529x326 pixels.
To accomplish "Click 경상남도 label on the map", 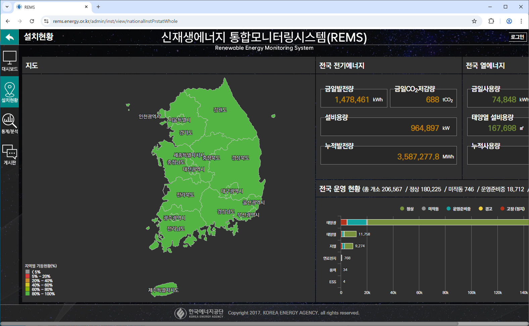I will coord(226,212).
